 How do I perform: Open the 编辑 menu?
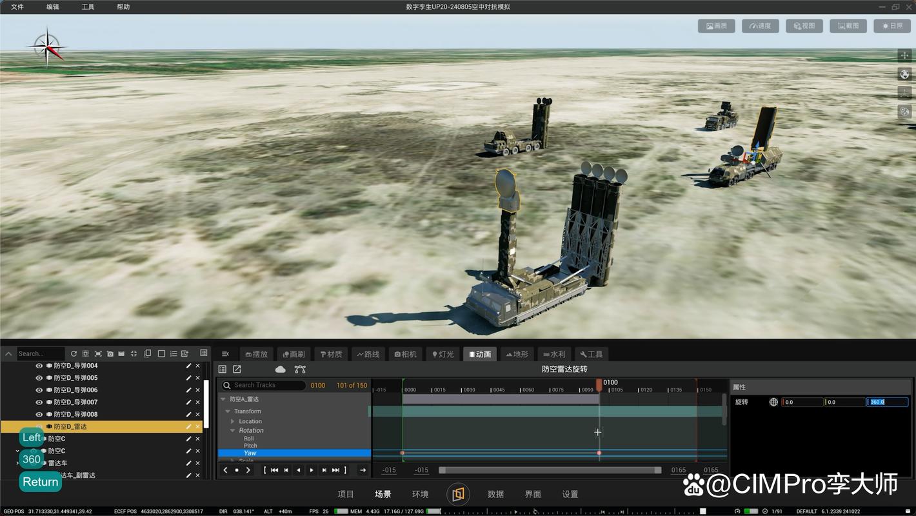pyautogui.click(x=53, y=6)
